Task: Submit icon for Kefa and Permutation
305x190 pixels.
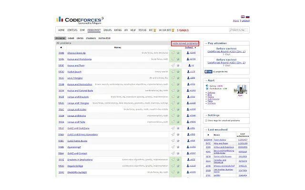Action: [x=173, y=84]
